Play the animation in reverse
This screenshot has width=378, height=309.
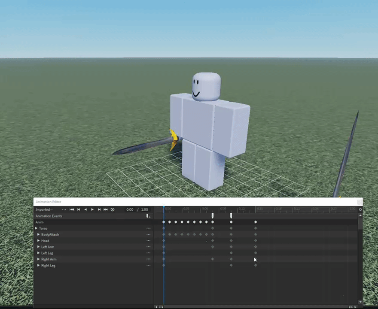(x=85, y=209)
